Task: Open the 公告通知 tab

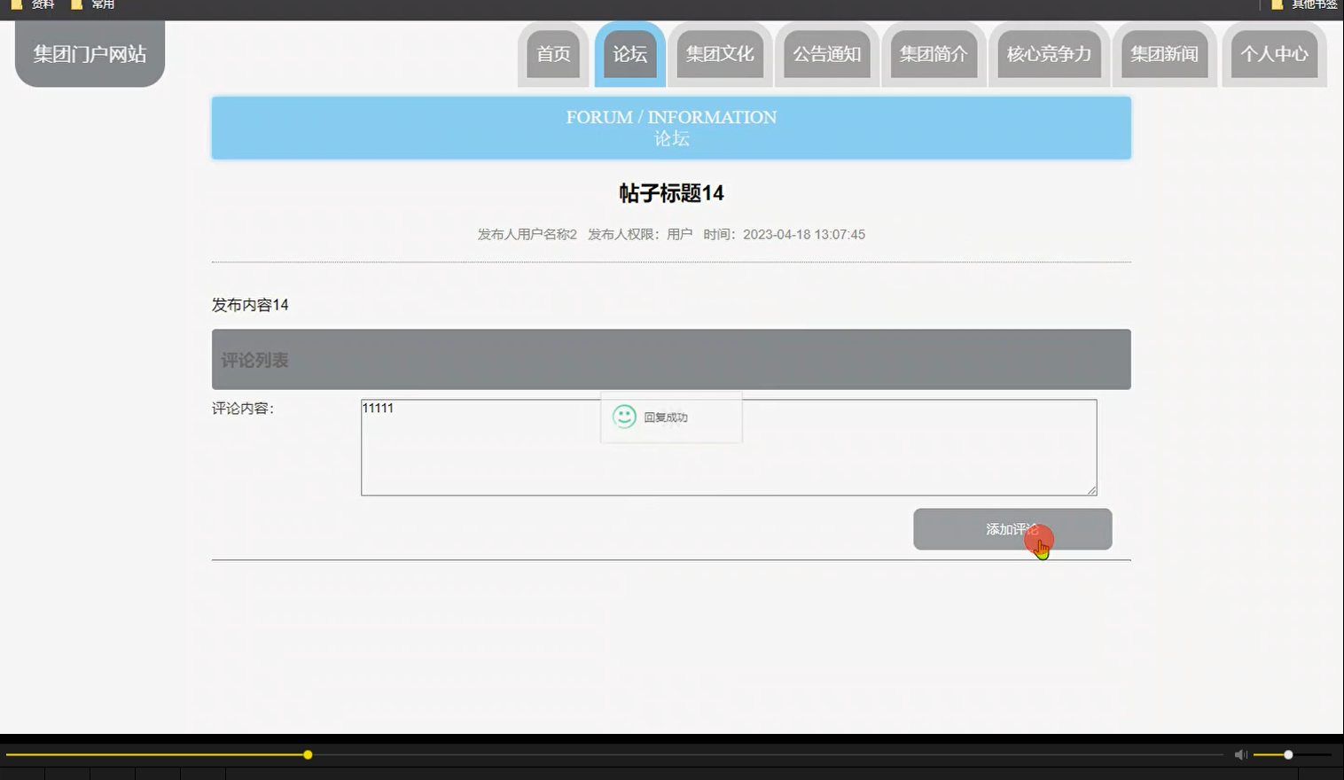Action: click(826, 54)
